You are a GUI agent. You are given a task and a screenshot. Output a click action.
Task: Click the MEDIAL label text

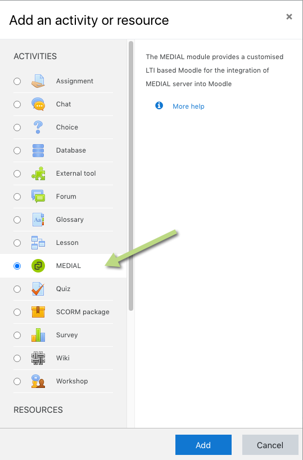68,266
